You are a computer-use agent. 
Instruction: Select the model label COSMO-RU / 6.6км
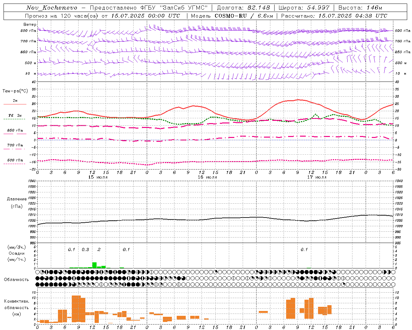pyautogui.click(x=244, y=16)
